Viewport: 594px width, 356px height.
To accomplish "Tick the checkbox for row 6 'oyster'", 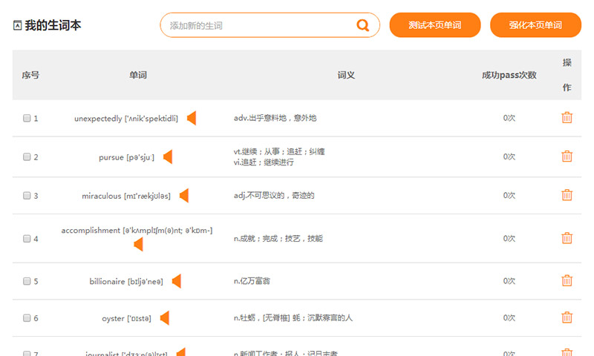I will pos(27,318).
